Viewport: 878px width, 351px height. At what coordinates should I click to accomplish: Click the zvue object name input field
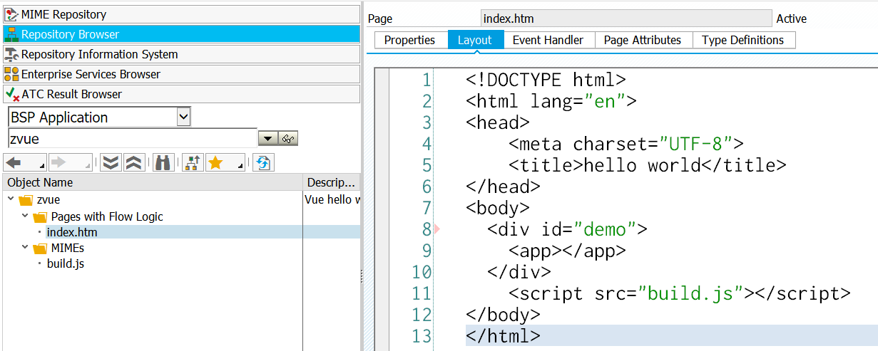[132, 139]
